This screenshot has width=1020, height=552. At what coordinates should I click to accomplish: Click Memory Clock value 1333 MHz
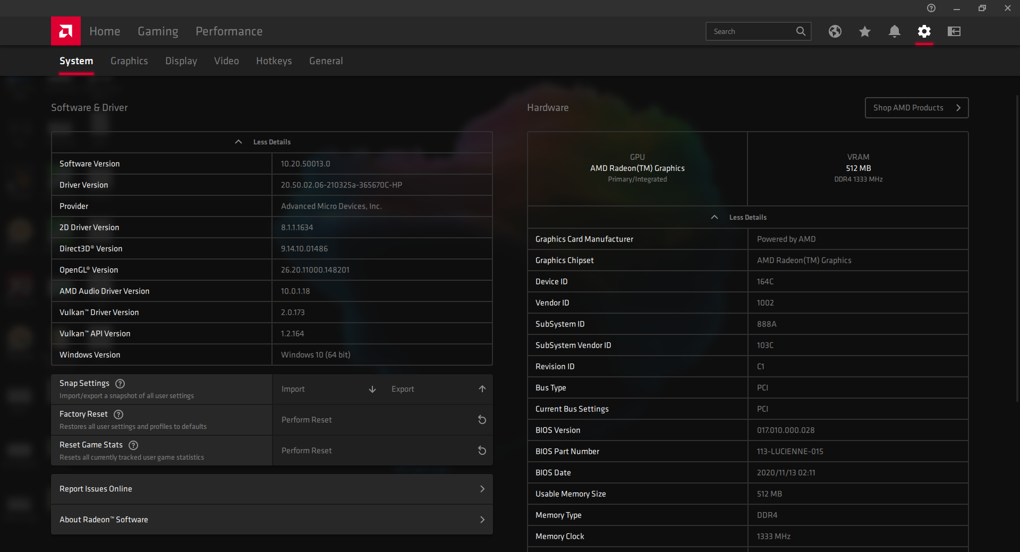[773, 537]
